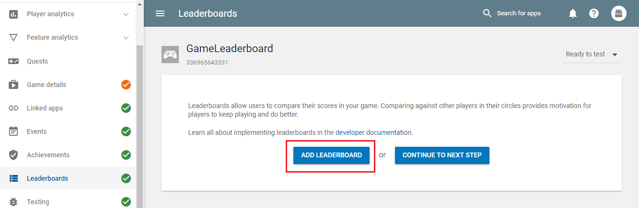Follow the developer documentation link

pos(373,132)
